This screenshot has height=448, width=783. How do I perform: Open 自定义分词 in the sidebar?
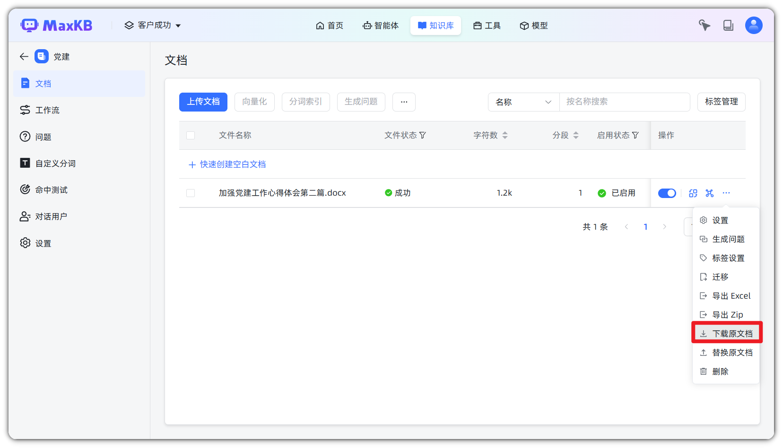click(79, 164)
